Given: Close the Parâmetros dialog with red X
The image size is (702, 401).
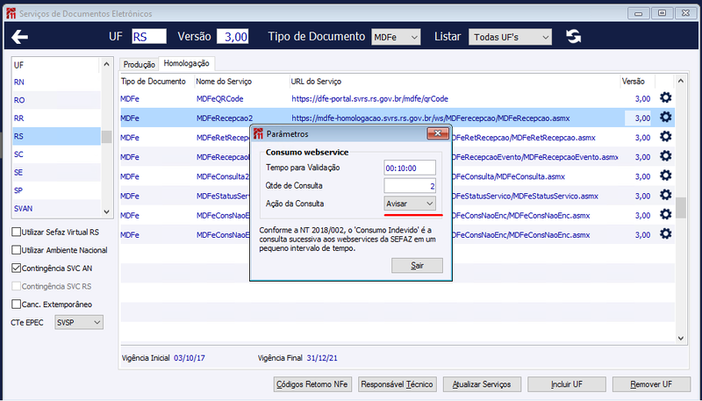Looking at the screenshot, I should click(x=437, y=133).
